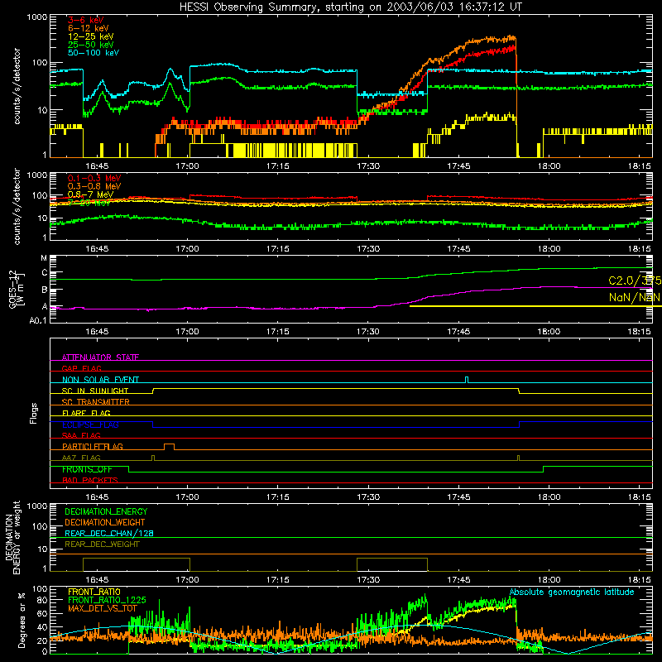662x662 pixels.
Task: Click the GOES-12 axis title
Action: click(x=16, y=289)
